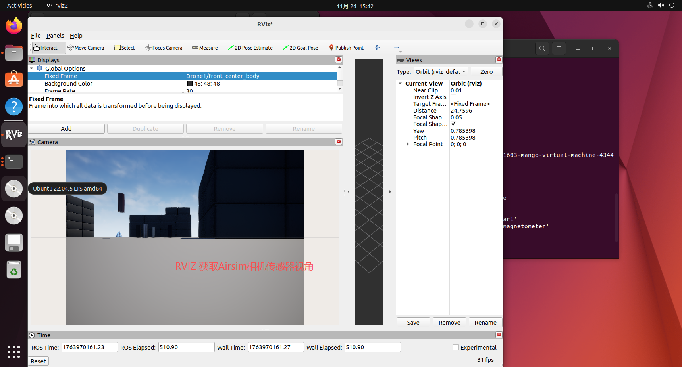Open Ubuntu Software from the dock
Viewport: 682px width, 367px height.
pyautogui.click(x=14, y=80)
